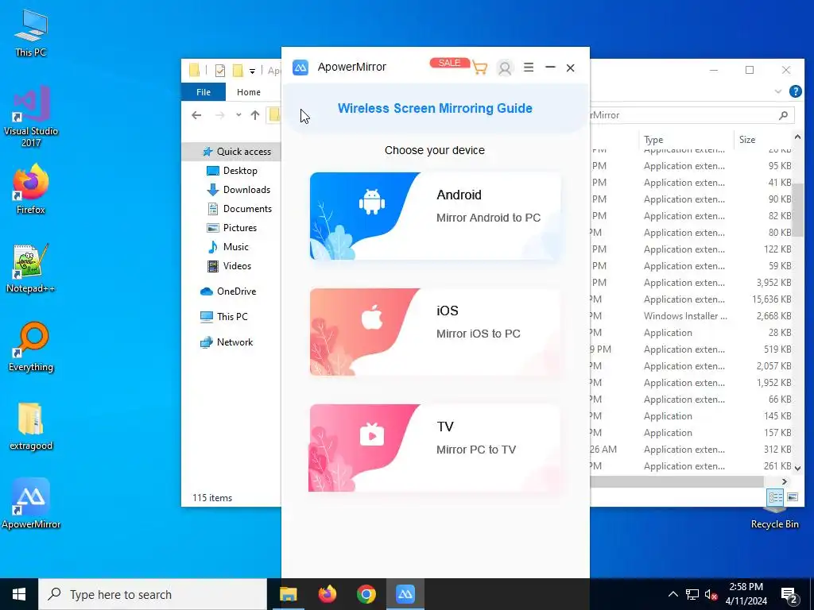Open recent locations dropdown in Explorer
This screenshot has height=610, width=814.
tap(238, 115)
